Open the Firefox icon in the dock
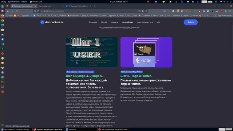Image resolution: width=233 pixels, height=131 pixels. [x=3, y=16]
